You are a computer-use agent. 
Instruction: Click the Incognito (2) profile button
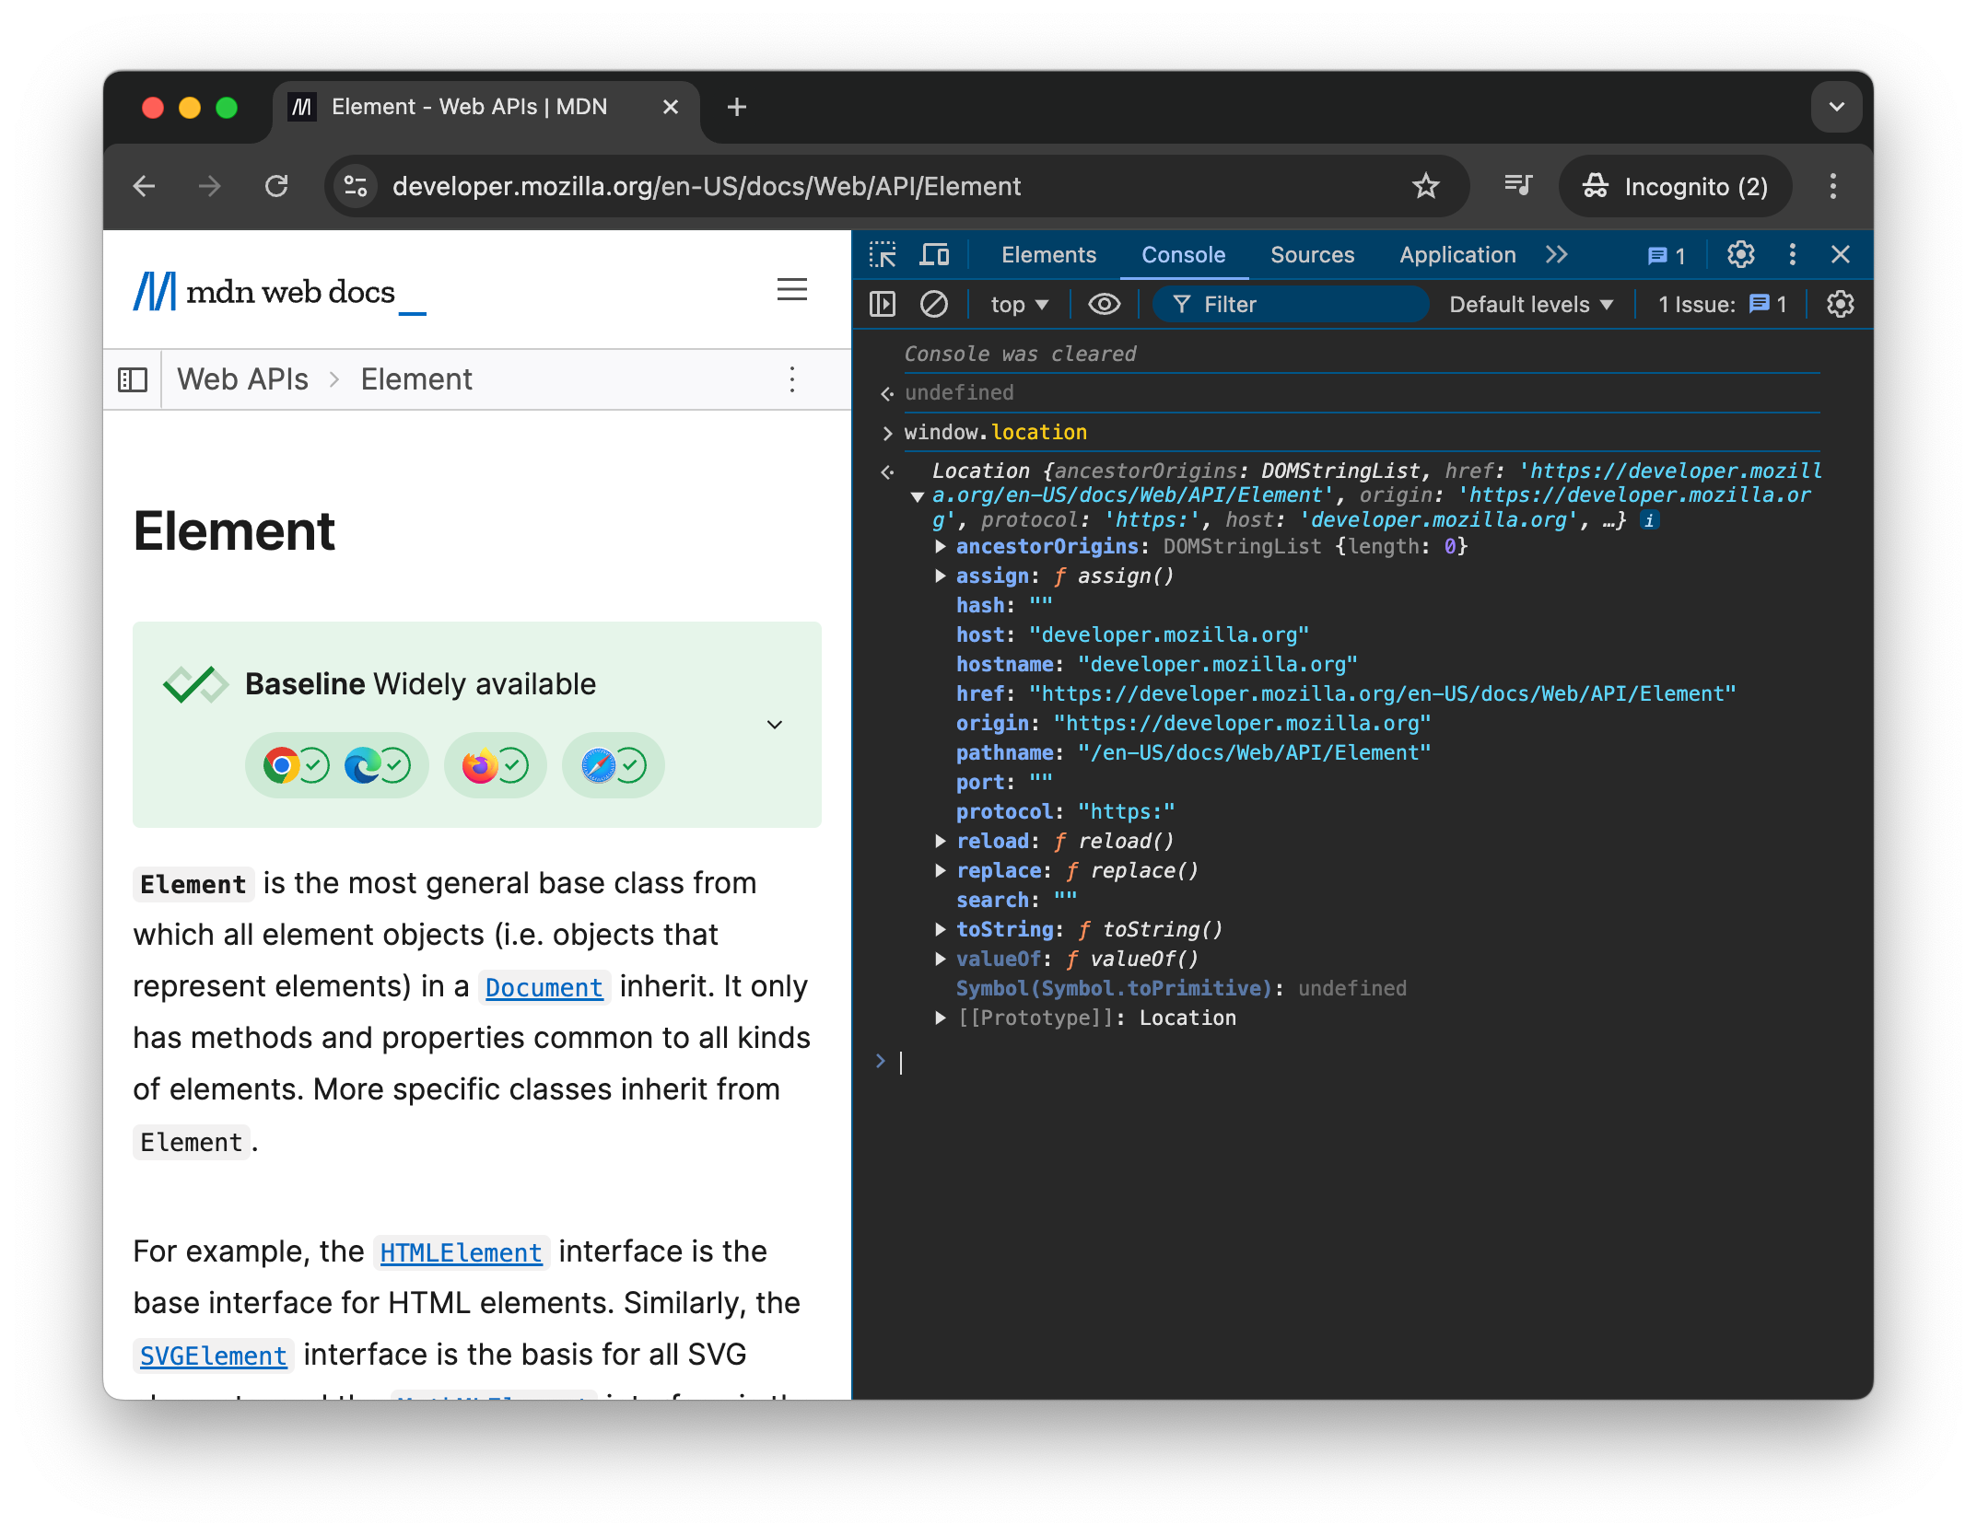(x=1675, y=187)
